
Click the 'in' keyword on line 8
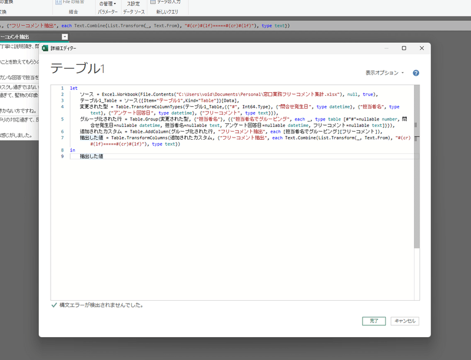pyautogui.click(x=72, y=150)
